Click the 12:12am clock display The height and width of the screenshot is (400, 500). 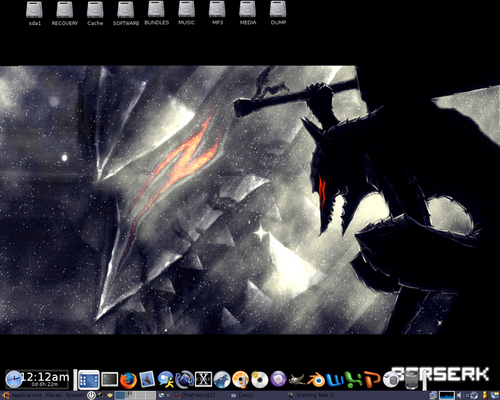[x=44, y=377]
